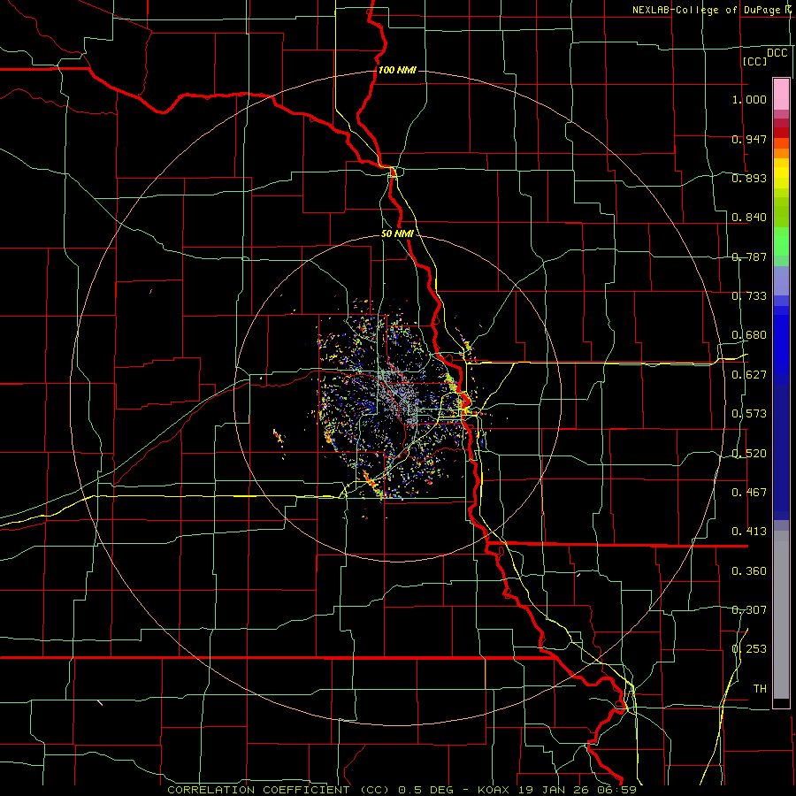This screenshot has width=796, height=796.
Task: Click the gray radar echo cluster at center
Action: [399, 394]
